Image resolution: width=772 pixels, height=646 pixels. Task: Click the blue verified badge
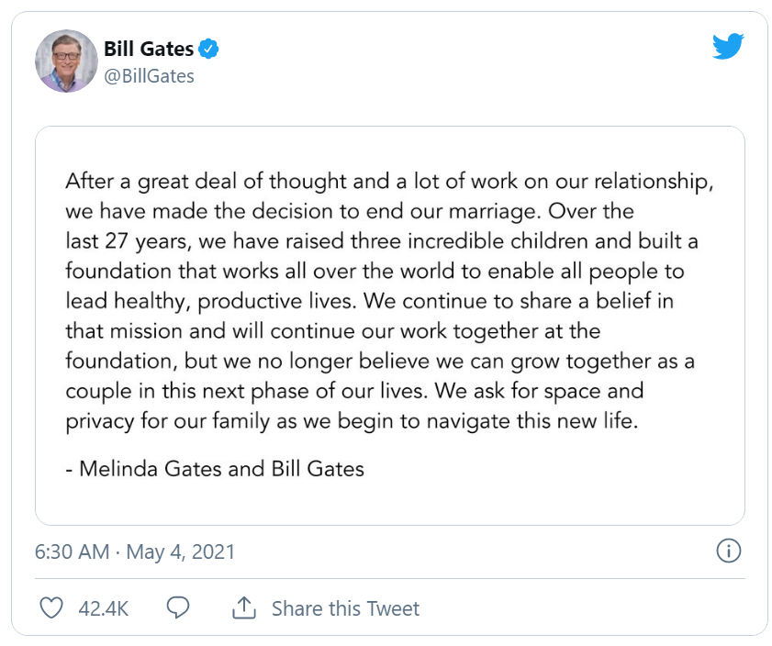click(209, 50)
